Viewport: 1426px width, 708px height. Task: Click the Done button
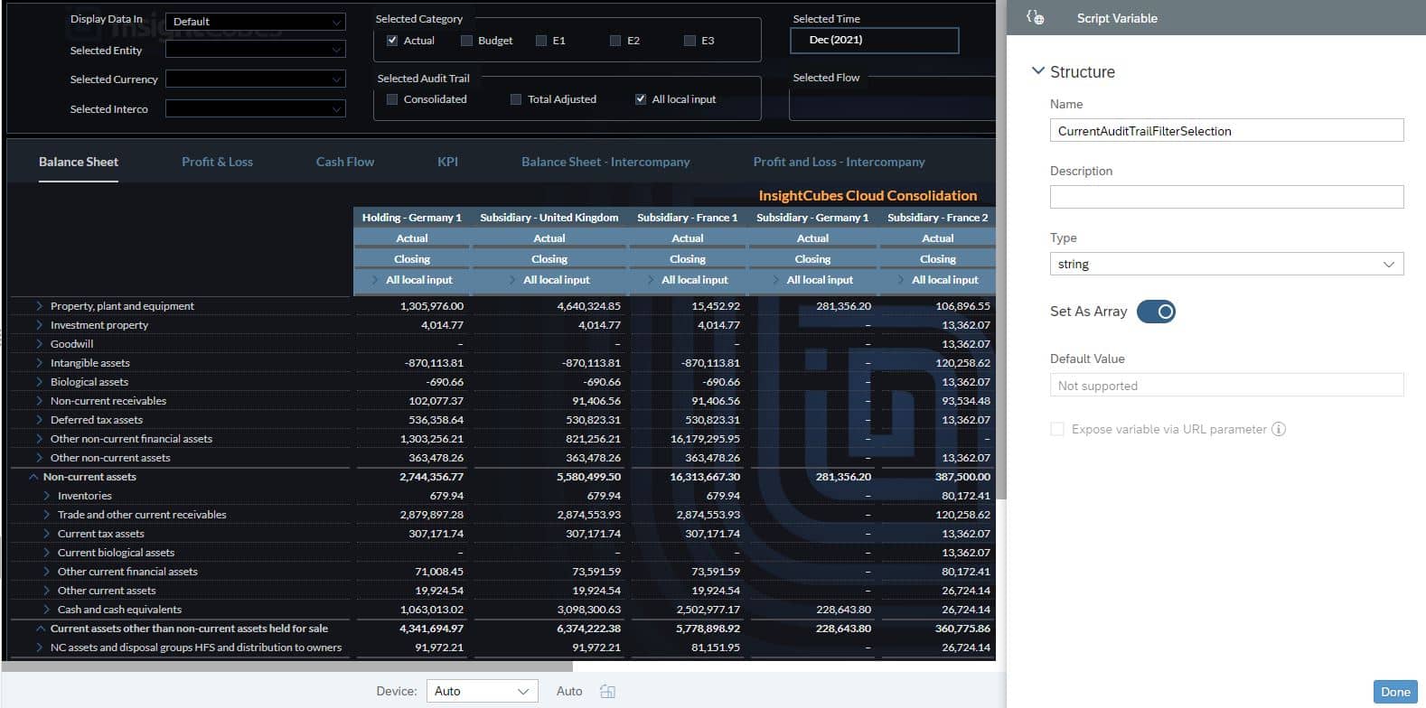(x=1394, y=692)
